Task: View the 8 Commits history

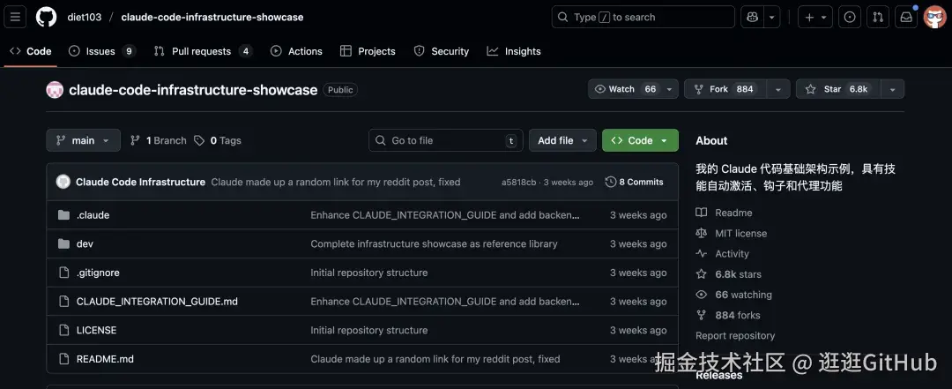Action: coord(635,182)
